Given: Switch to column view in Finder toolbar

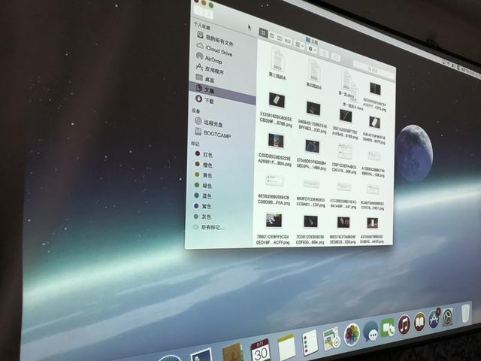Looking at the screenshot, I should (x=279, y=37).
